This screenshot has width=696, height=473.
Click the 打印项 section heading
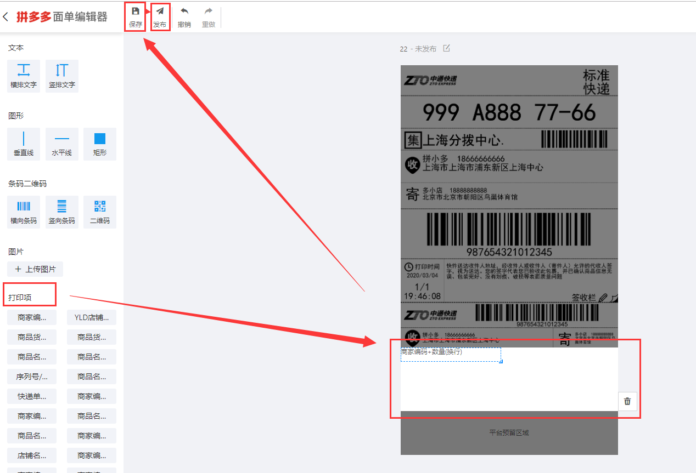coord(20,298)
